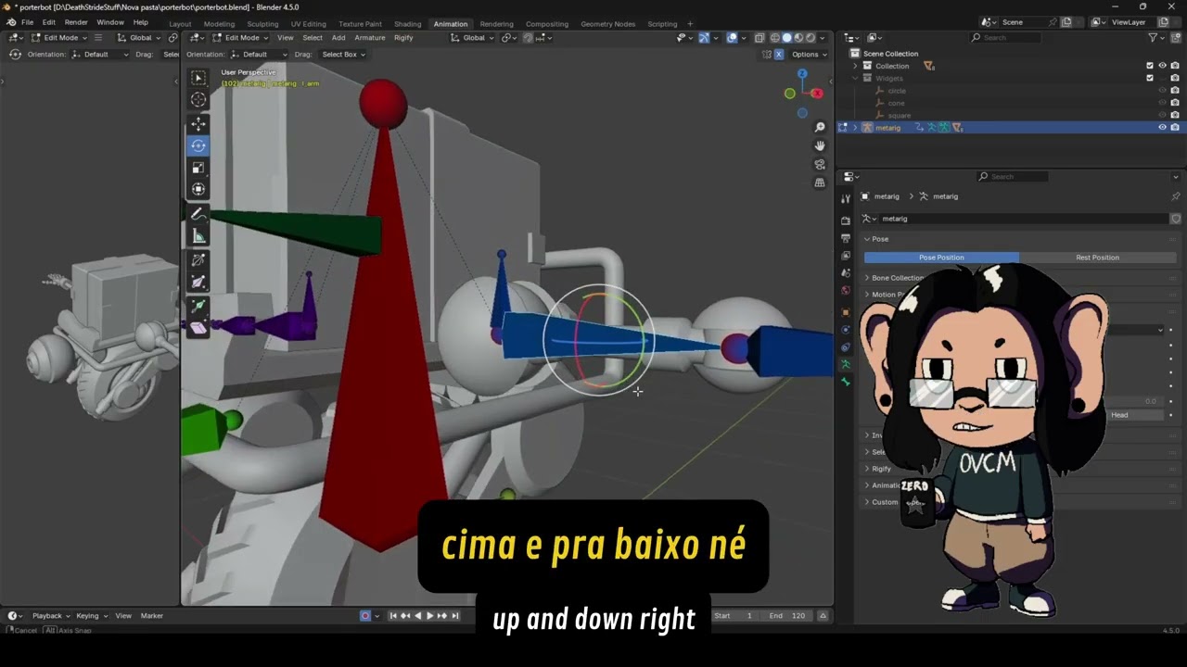The height and width of the screenshot is (667, 1187).
Task: Select the Select Box tool in viewport toolbar
Action: tap(198, 78)
